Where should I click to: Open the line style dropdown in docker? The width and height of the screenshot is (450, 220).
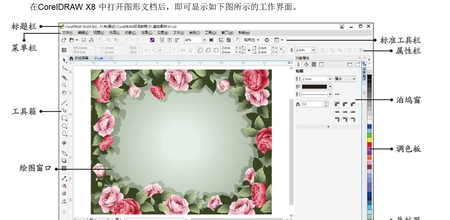point(330,94)
